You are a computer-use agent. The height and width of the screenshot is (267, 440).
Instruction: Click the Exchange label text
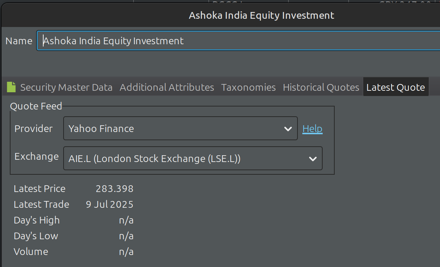point(36,156)
